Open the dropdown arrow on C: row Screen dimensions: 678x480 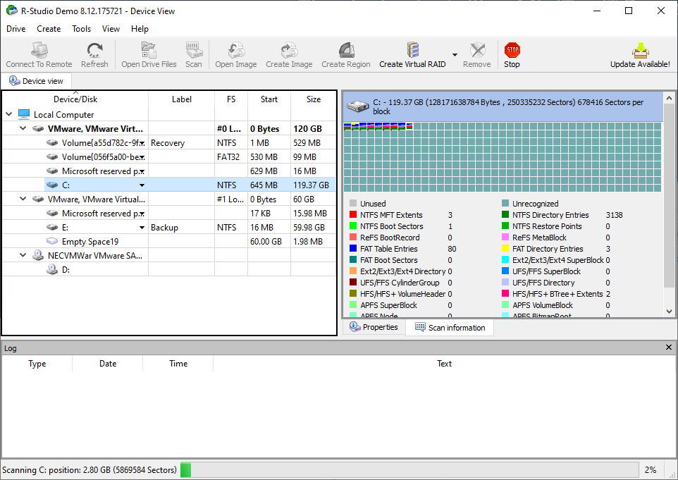point(142,185)
